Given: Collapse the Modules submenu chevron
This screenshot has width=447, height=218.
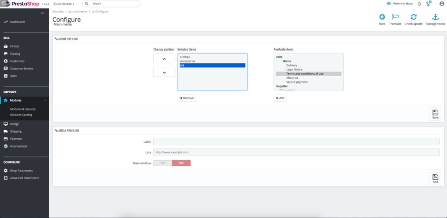Looking at the screenshot, I should pyautogui.click(x=45, y=100).
